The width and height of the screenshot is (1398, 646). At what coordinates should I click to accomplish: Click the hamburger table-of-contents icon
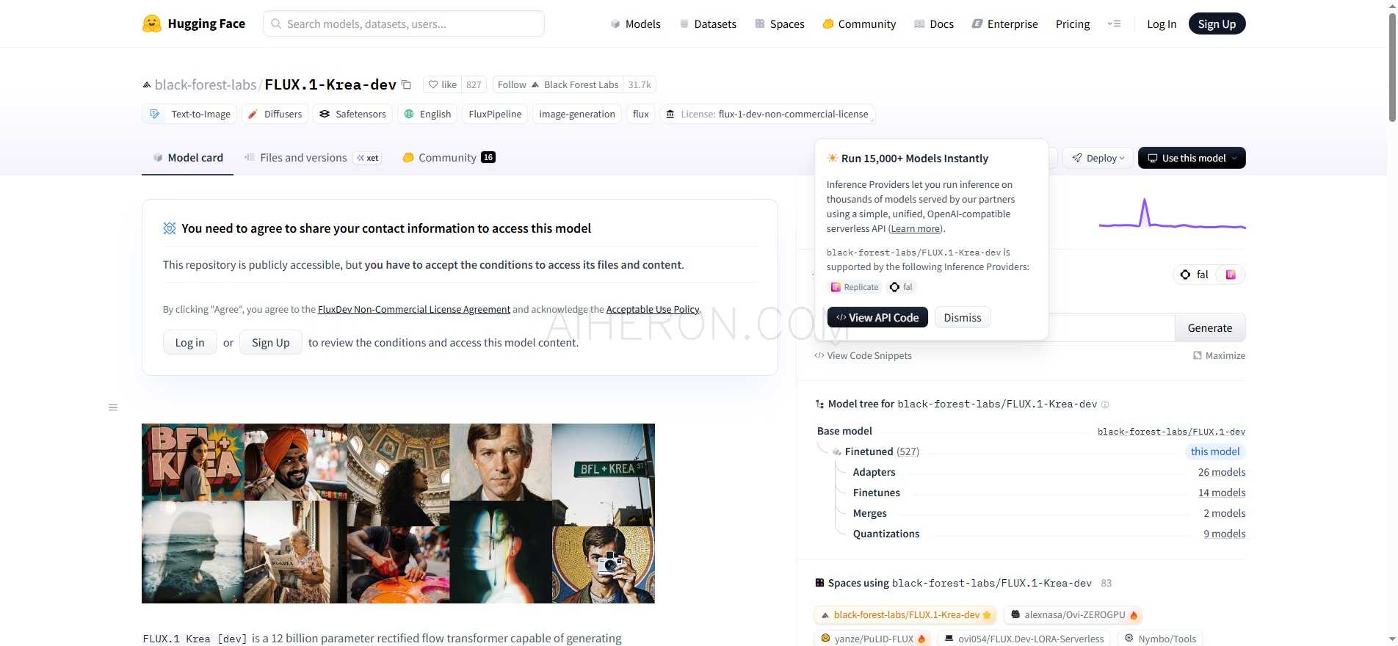[113, 407]
